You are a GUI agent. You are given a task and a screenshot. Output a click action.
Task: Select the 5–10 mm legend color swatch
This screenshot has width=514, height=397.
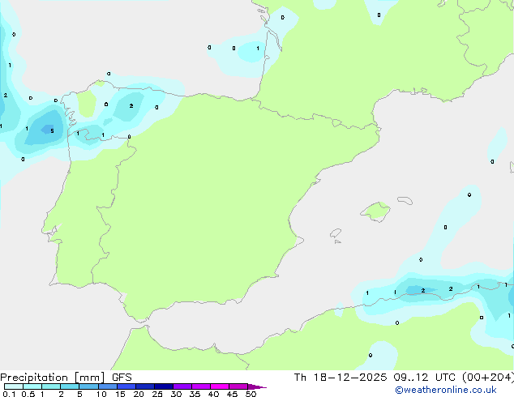(88, 386)
